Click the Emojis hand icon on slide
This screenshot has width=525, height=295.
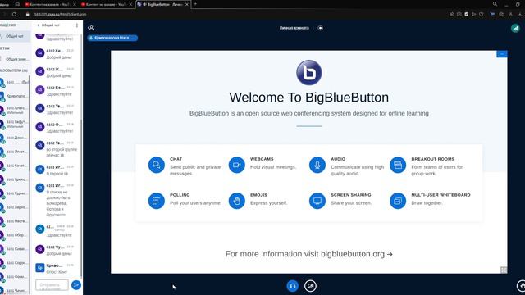click(237, 201)
